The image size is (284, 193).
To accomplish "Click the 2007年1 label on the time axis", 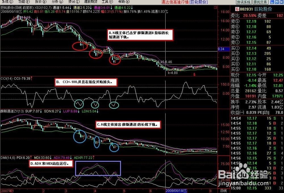I will point(7,191).
